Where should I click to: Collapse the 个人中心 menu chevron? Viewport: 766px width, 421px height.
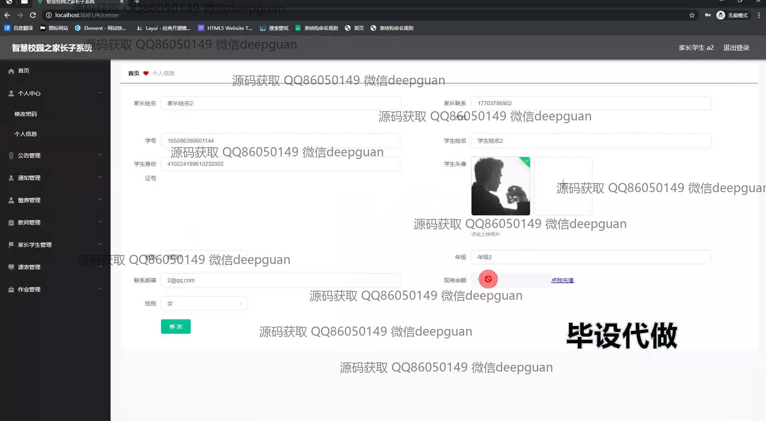point(100,93)
